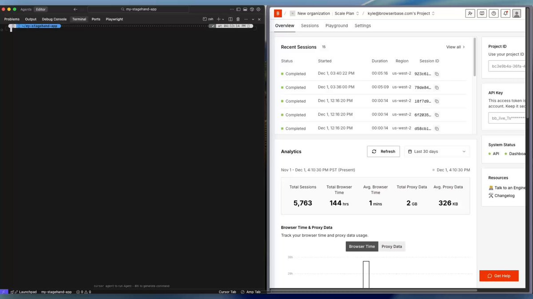
Task: Click the Refresh analytics button
Action: [x=383, y=151]
